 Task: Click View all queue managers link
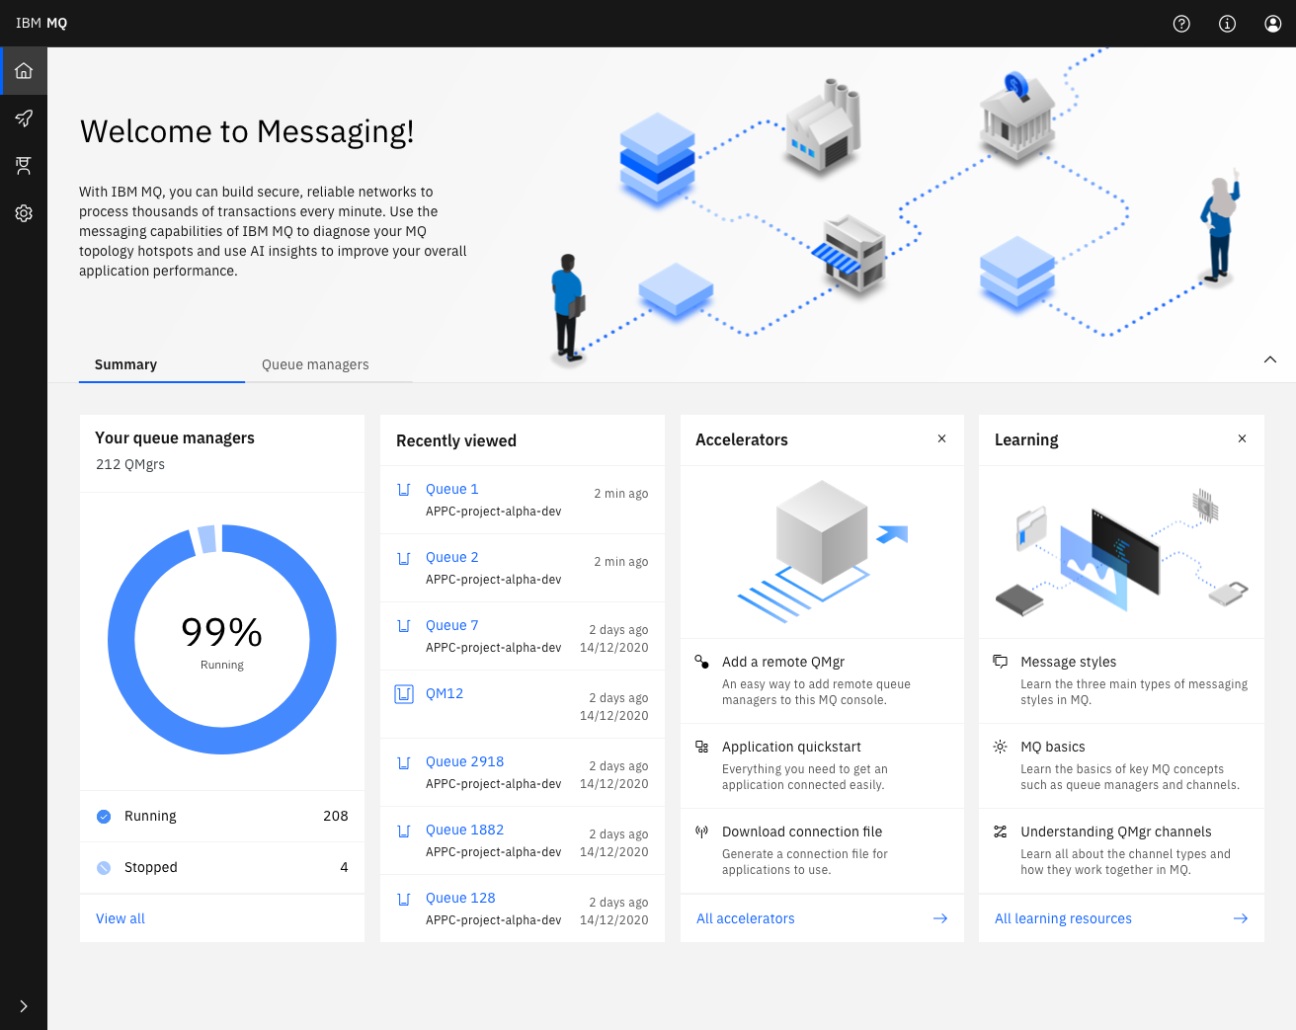tap(121, 918)
